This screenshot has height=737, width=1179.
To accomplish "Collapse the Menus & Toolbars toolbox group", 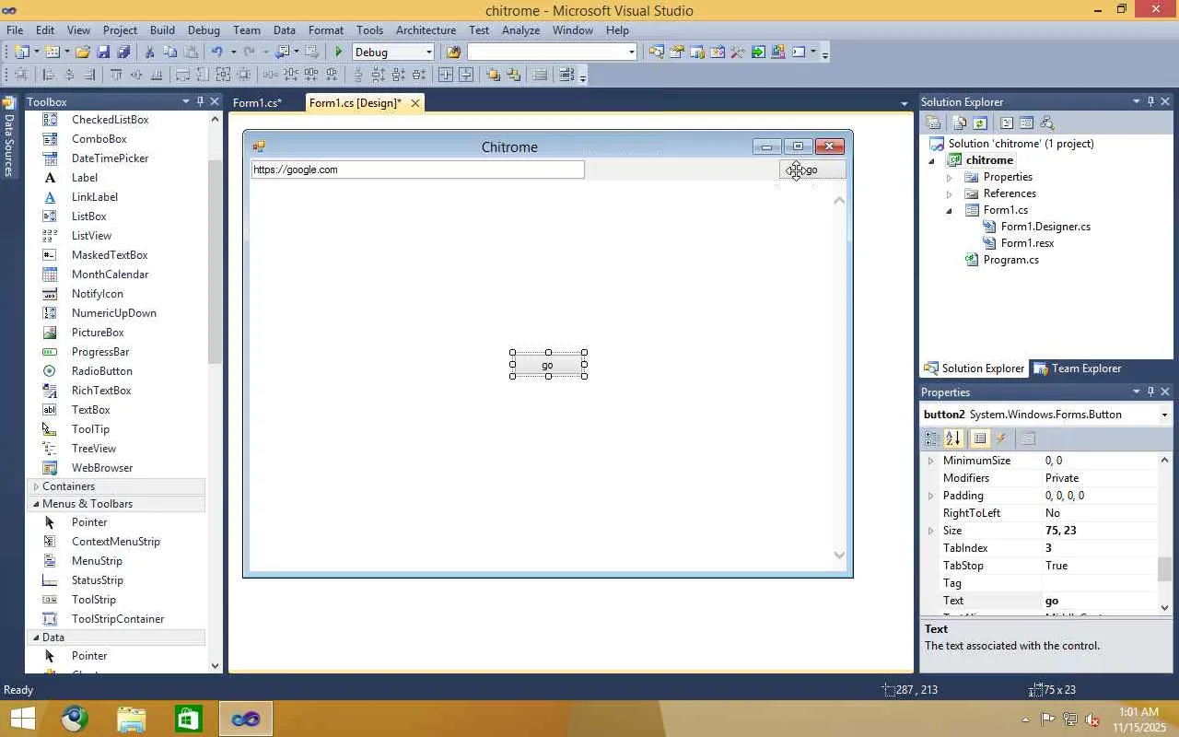I will [36, 504].
